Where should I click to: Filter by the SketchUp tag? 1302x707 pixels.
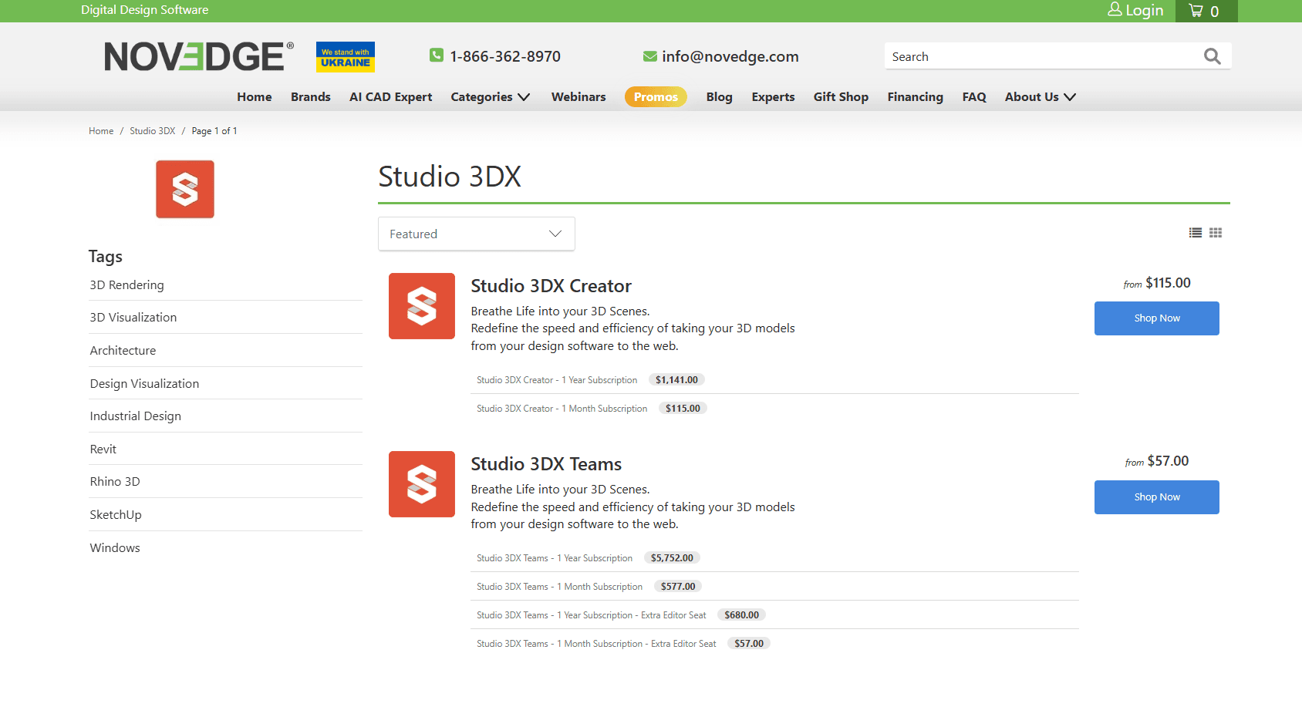coord(116,515)
